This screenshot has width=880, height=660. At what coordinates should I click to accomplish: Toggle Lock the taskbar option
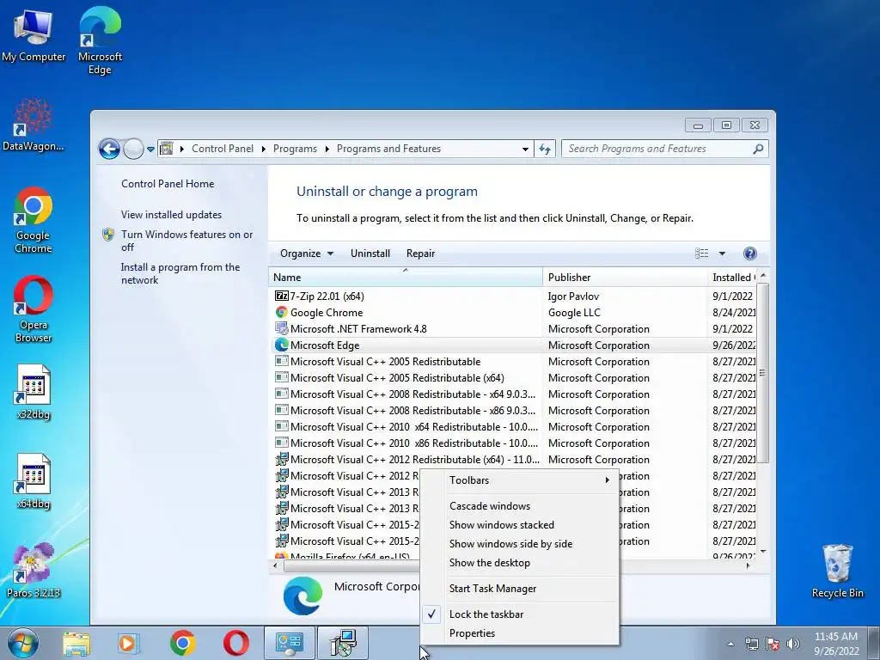click(520, 614)
